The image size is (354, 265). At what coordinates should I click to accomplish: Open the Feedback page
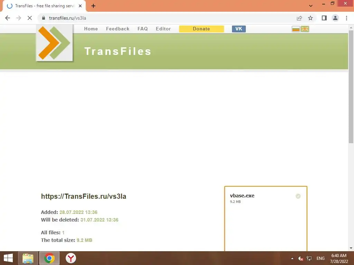pyautogui.click(x=118, y=29)
